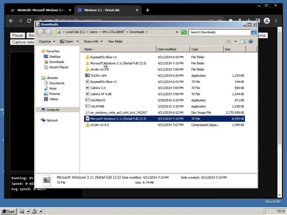Click the otvdm-v0.9.0 file folder icon
Screen dimensions: 287x215
pyautogui.click(x=87, y=69)
